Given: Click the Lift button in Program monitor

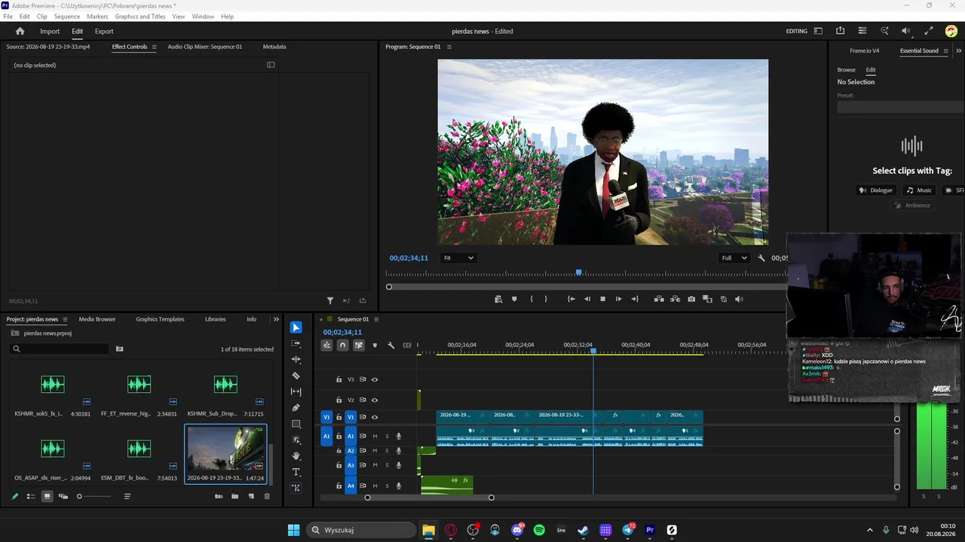Looking at the screenshot, I should 659,299.
